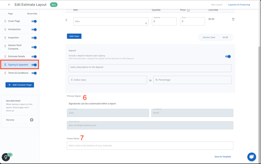This screenshot has width=261, height=164.
Task: Delete the line item with trash icon
Action: tap(233, 19)
